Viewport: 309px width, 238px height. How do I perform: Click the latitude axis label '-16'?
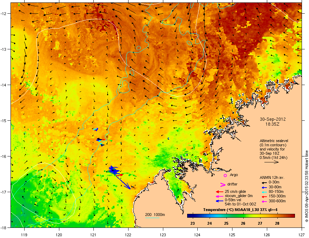click(4, 156)
